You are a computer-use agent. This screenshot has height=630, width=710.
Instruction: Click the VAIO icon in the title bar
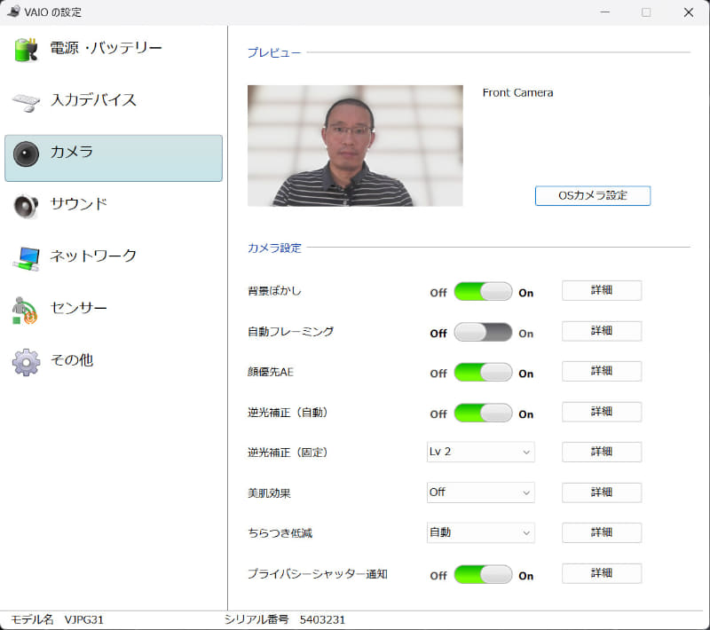point(12,12)
